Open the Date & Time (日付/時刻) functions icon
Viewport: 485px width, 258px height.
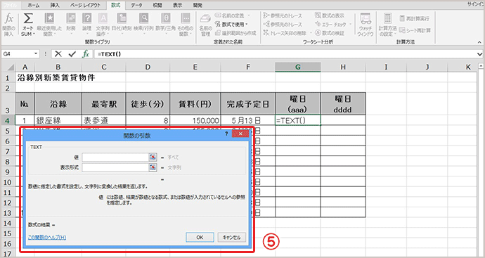122,25
